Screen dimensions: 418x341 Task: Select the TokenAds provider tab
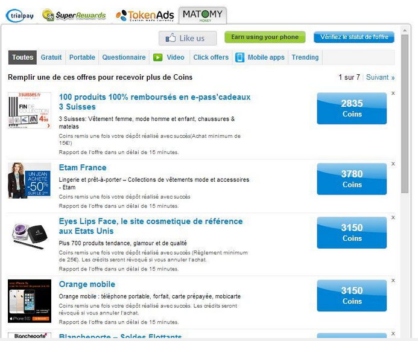pyautogui.click(x=145, y=16)
